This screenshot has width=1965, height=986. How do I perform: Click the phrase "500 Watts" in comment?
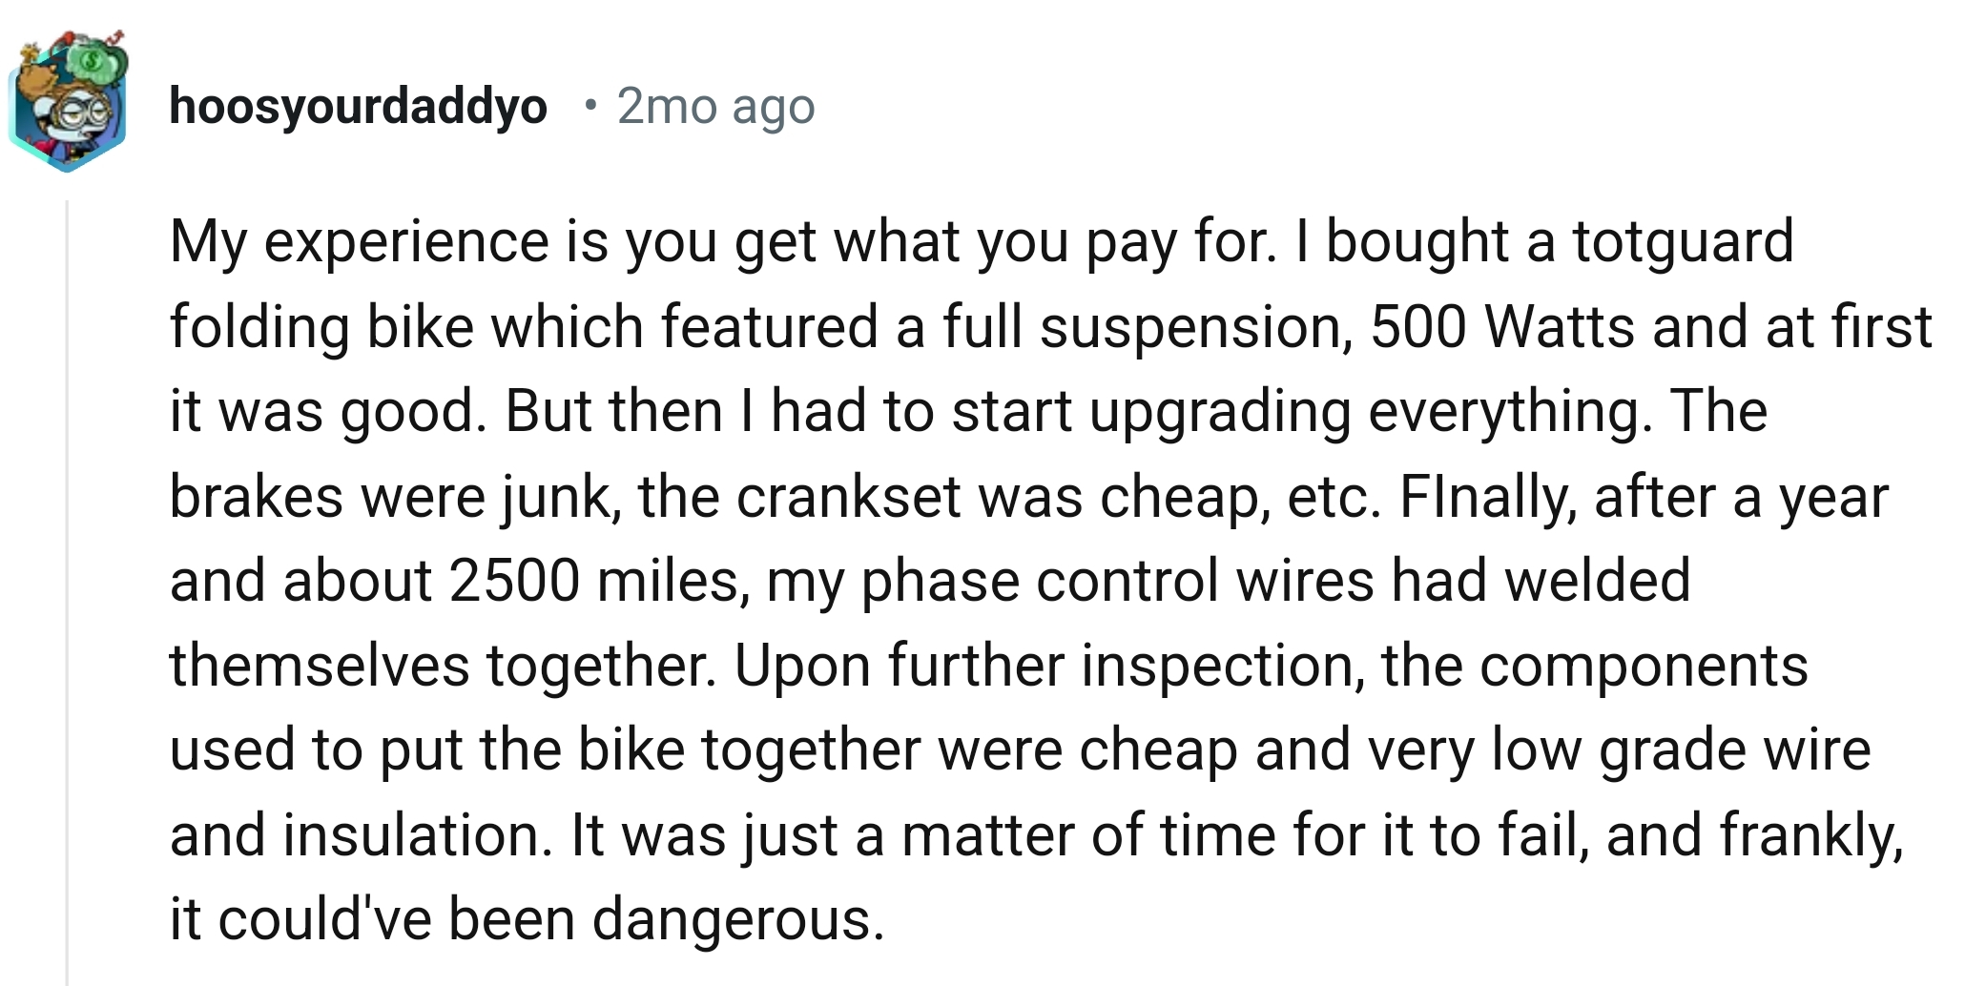(1502, 327)
